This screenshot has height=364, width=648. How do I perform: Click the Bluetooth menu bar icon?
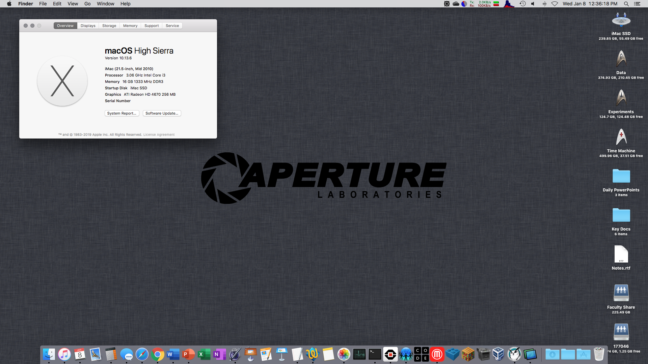[544, 4]
